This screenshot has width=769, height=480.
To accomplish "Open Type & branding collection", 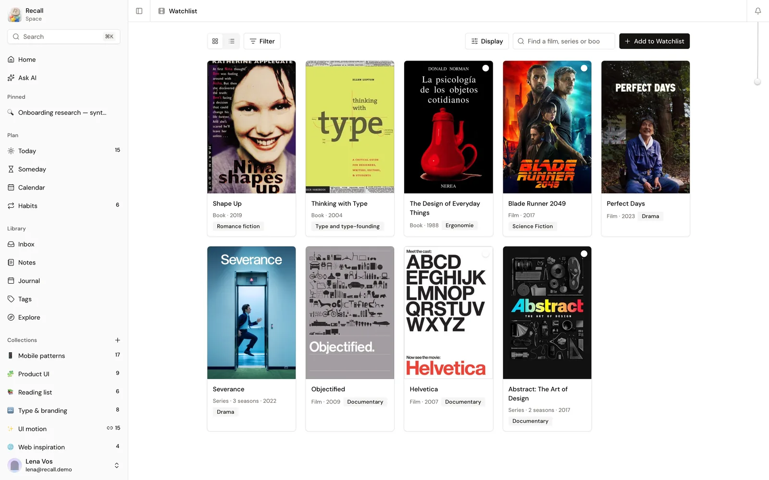I will [x=64, y=410].
